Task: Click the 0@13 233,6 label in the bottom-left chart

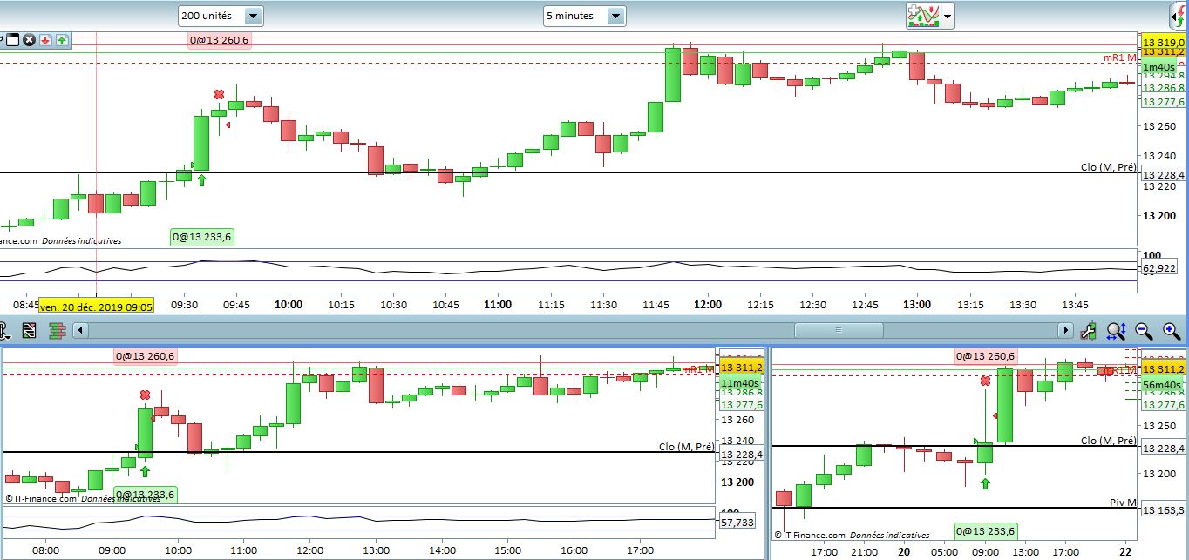Action: 145,495
